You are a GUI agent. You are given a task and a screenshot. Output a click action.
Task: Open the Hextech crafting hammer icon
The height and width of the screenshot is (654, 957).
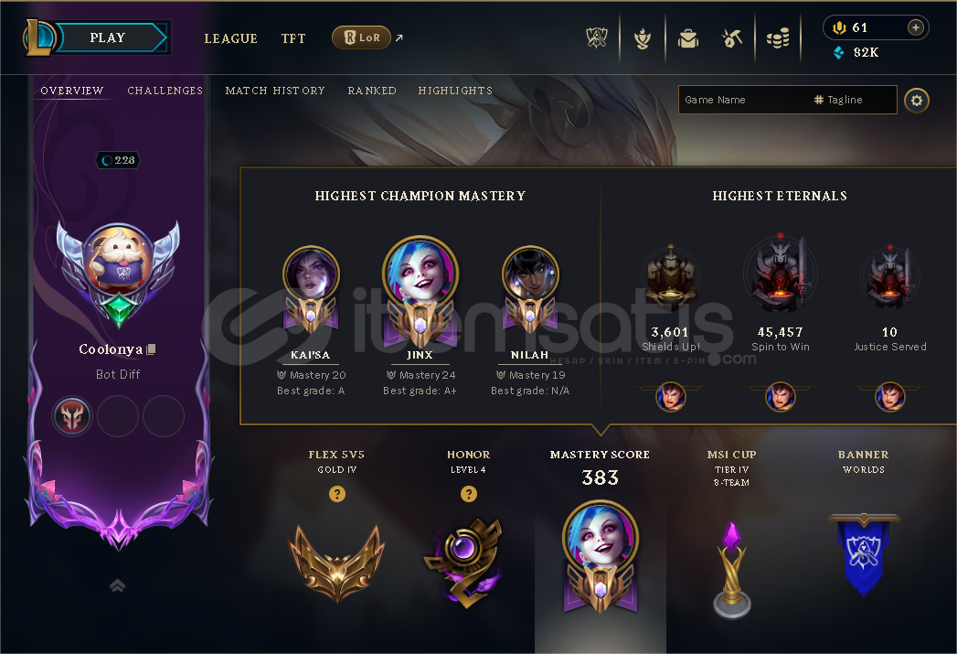pos(732,38)
